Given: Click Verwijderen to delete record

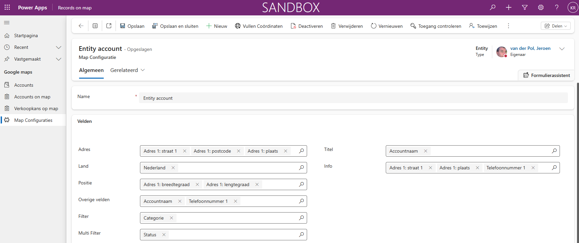Looking at the screenshot, I should tap(347, 26).
